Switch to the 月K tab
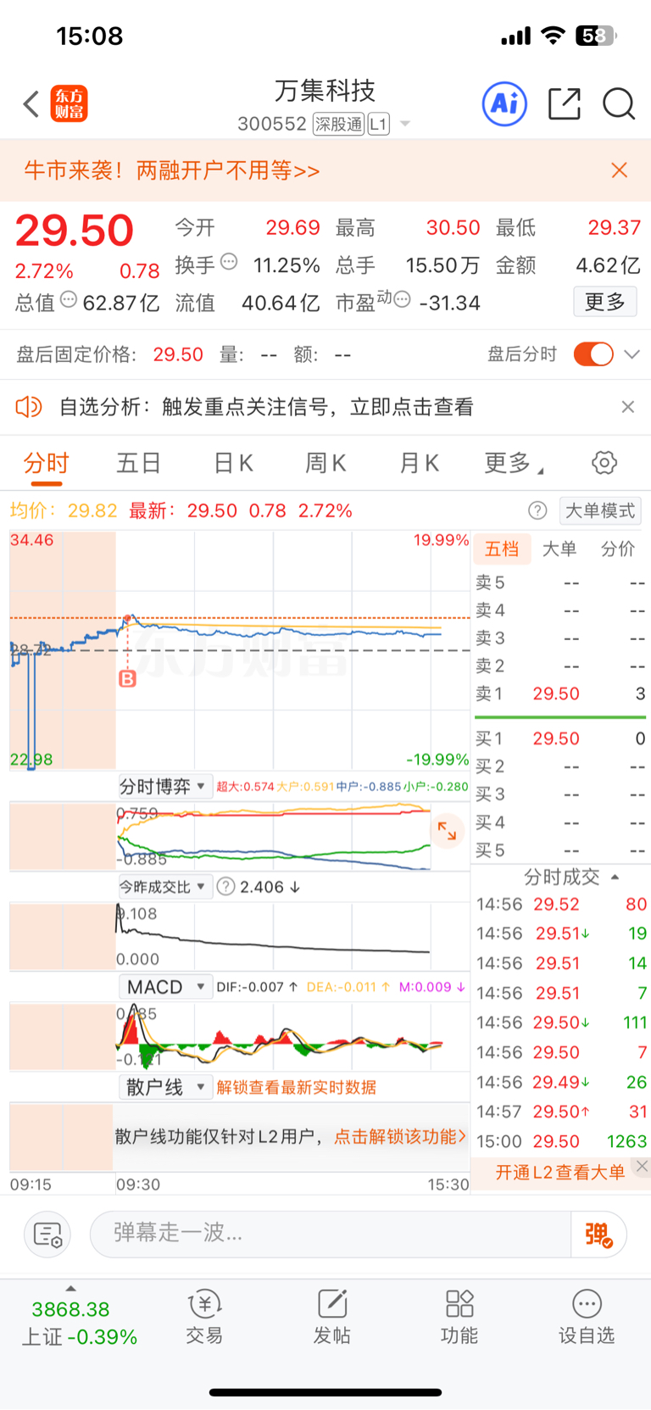The height and width of the screenshot is (1410, 651). pos(419,464)
